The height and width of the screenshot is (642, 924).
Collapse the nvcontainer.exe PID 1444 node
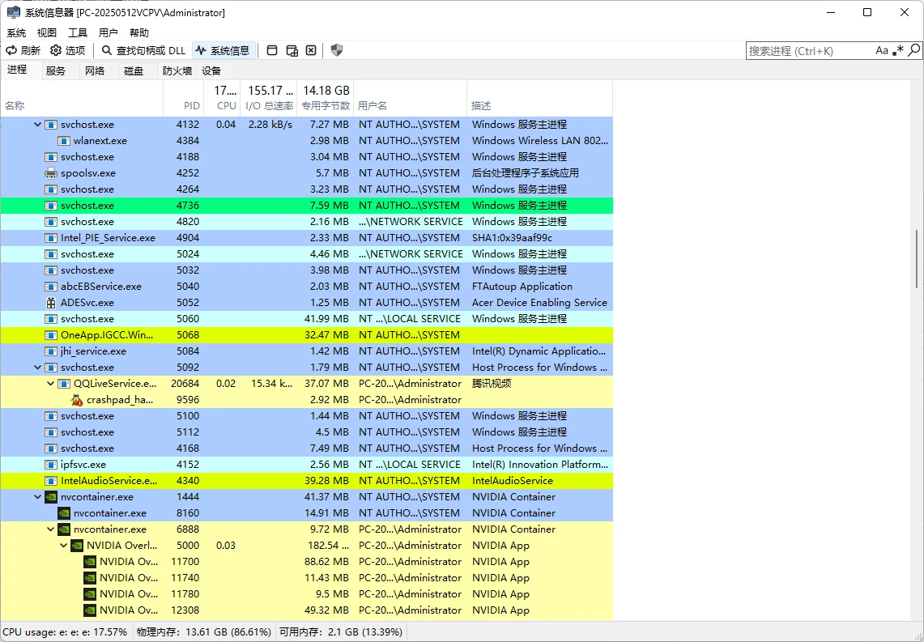(37, 496)
